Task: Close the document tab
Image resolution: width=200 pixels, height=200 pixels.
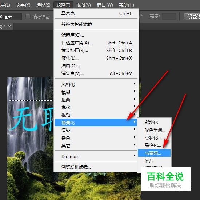Action: click(9, 27)
